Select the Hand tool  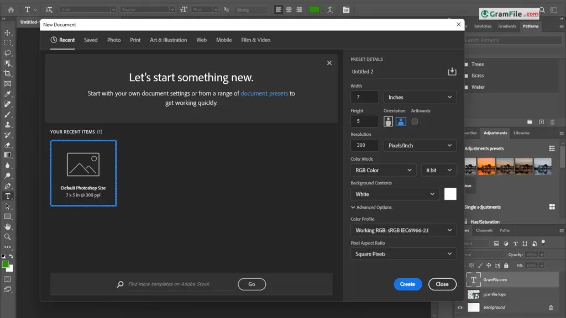coord(7,227)
